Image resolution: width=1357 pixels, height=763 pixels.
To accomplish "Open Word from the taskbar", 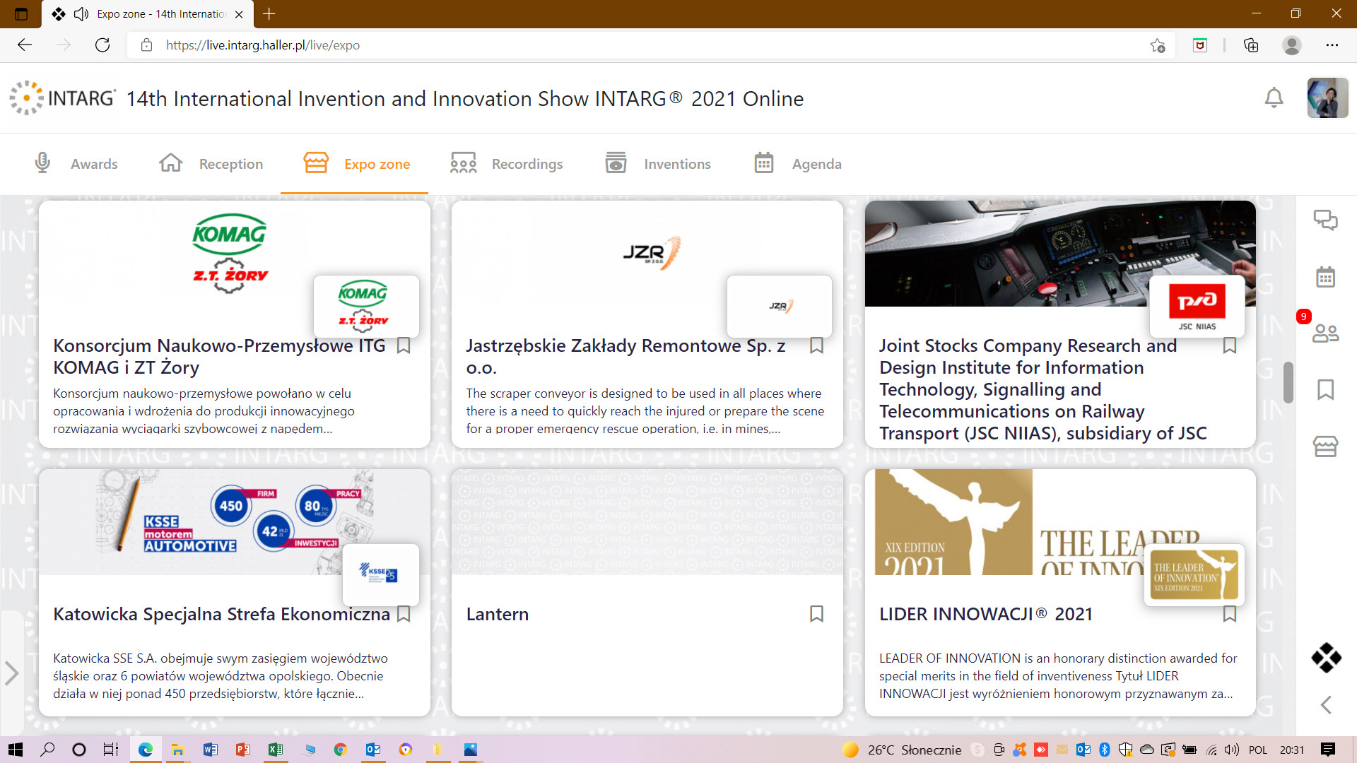I will pyautogui.click(x=210, y=750).
